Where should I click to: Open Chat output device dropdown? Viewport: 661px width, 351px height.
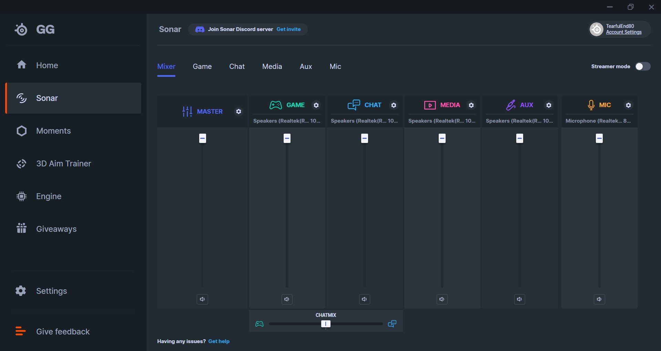click(x=364, y=121)
